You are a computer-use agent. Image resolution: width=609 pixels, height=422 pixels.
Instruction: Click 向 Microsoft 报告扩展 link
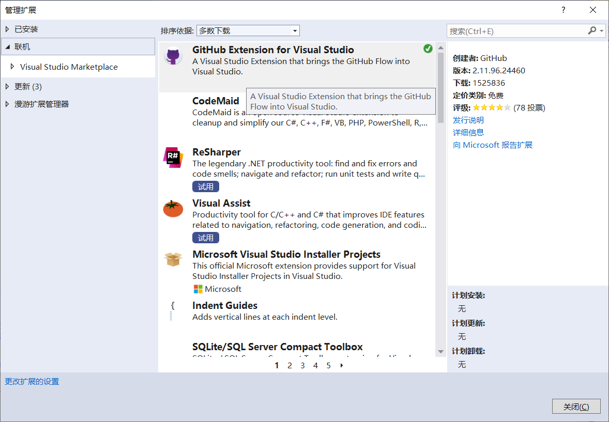click(x=493, y=145)
